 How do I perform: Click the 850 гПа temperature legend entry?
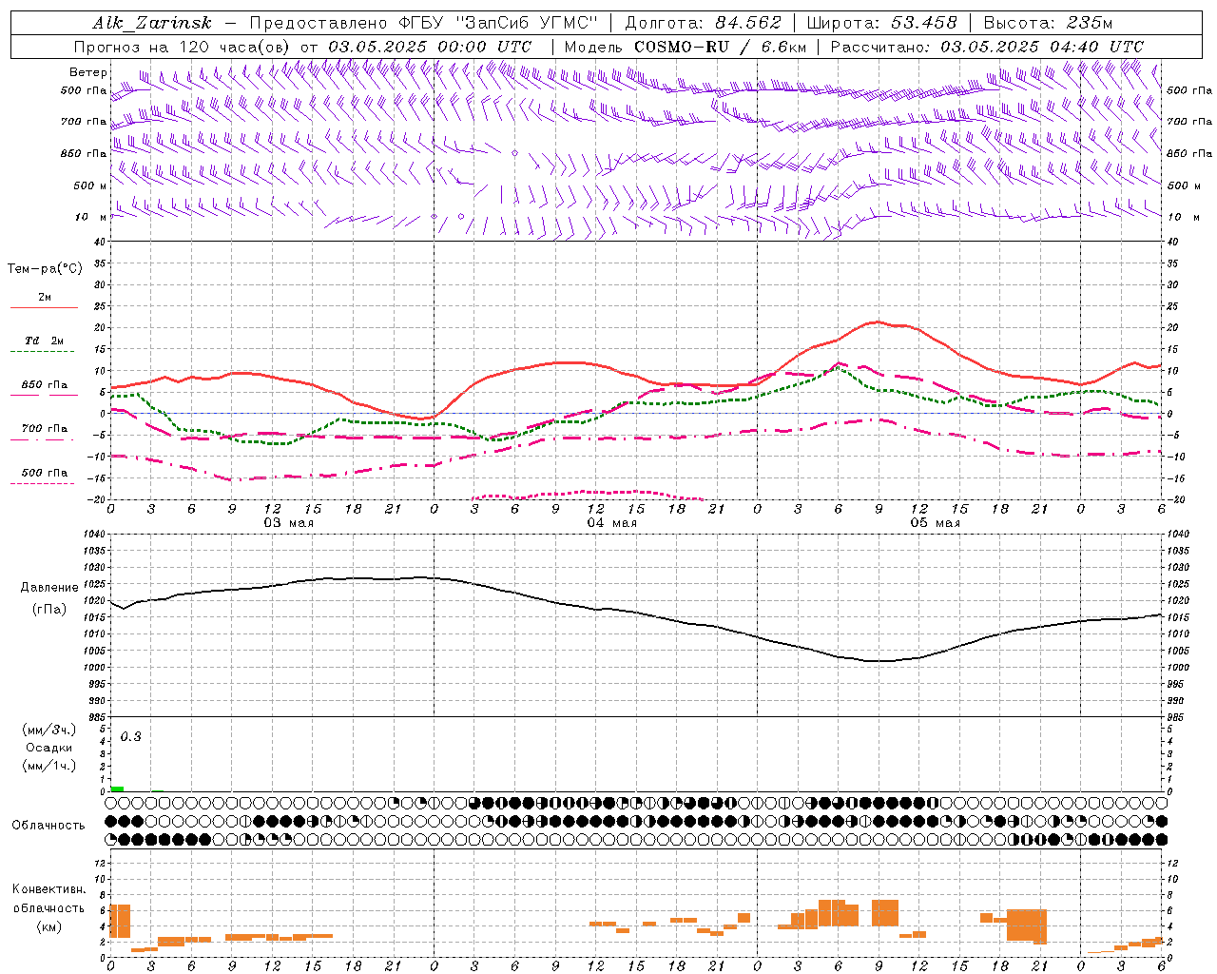pyautogui.click(x=45, y=384)
